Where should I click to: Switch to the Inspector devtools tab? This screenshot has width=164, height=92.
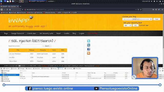(x=7, y=68)
